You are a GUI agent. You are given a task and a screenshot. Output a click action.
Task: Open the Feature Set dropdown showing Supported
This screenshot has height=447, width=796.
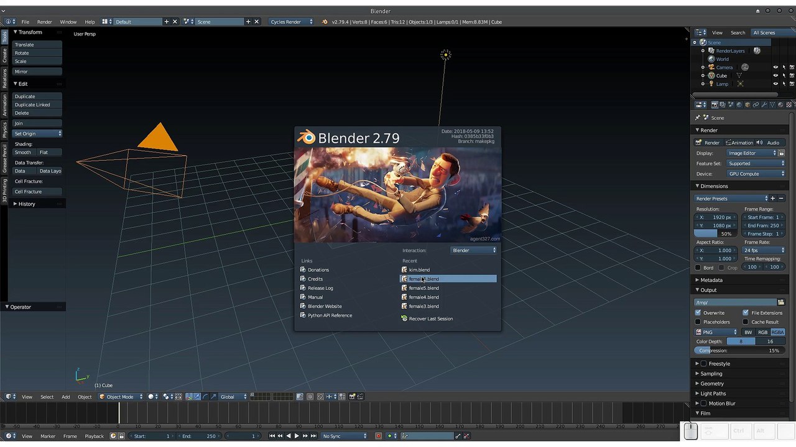point(756,163)
